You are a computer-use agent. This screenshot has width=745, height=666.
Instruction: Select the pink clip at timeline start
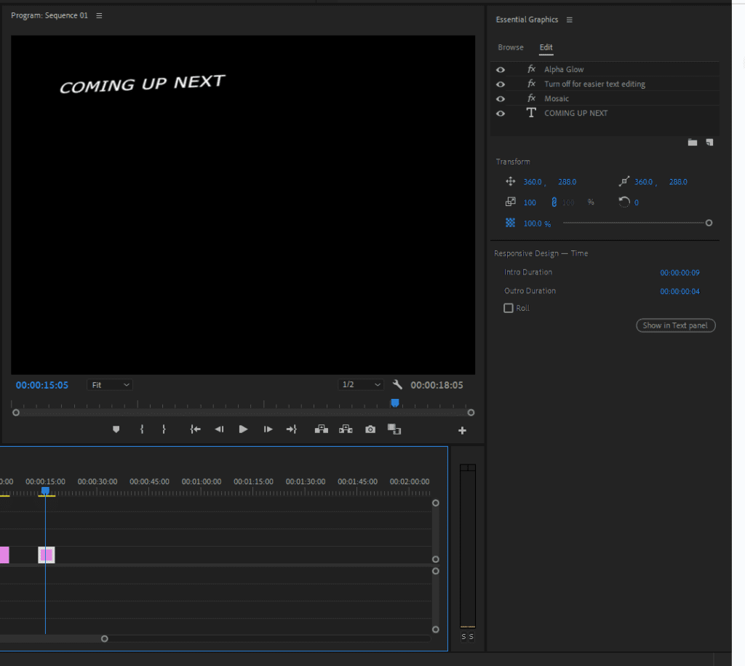tap(4, 555)
